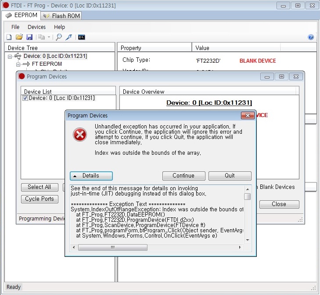Click the details horizontal scrollbar thumb
Image resolution: width=320 pixels, height=295 pixels.
(113, 247)
